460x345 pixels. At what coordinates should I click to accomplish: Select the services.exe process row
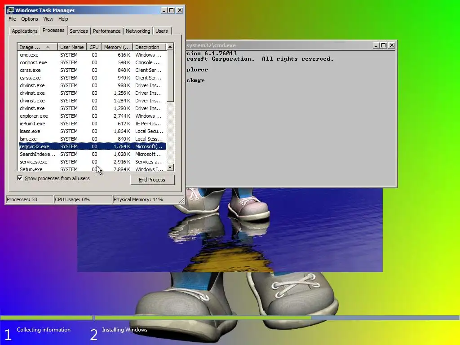point(93,162)
